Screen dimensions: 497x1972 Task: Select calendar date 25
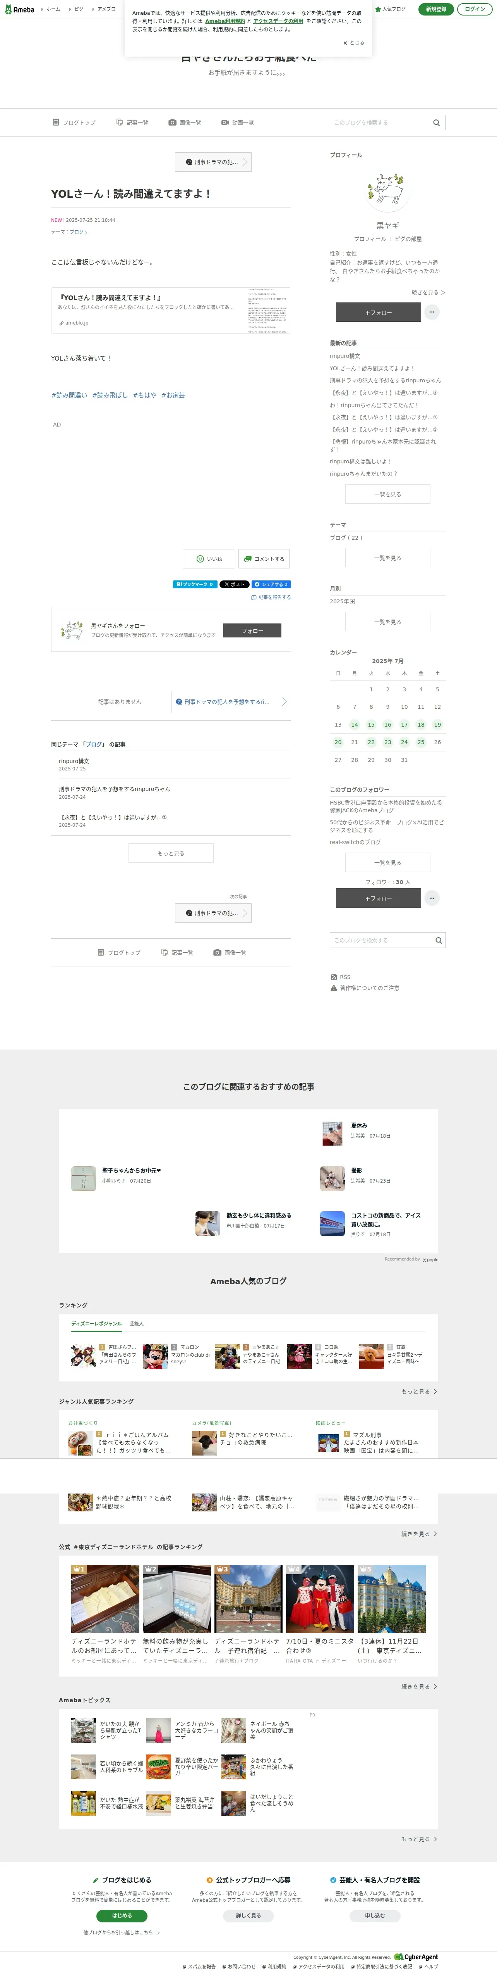pyautogui.click(x=420, y=742)
